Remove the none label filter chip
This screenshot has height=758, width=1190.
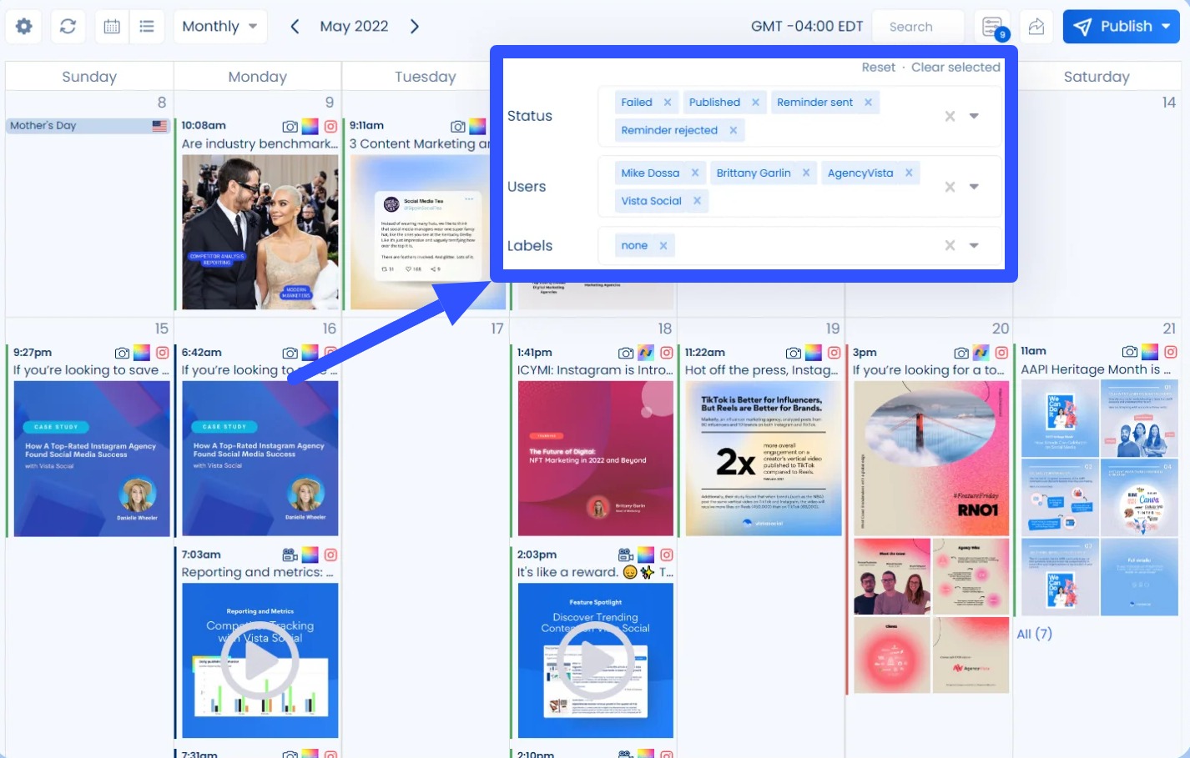coord(663,245)
